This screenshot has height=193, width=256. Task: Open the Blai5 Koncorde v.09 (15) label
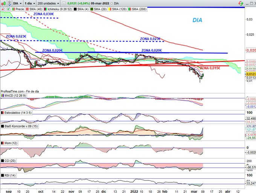point(21,126)
